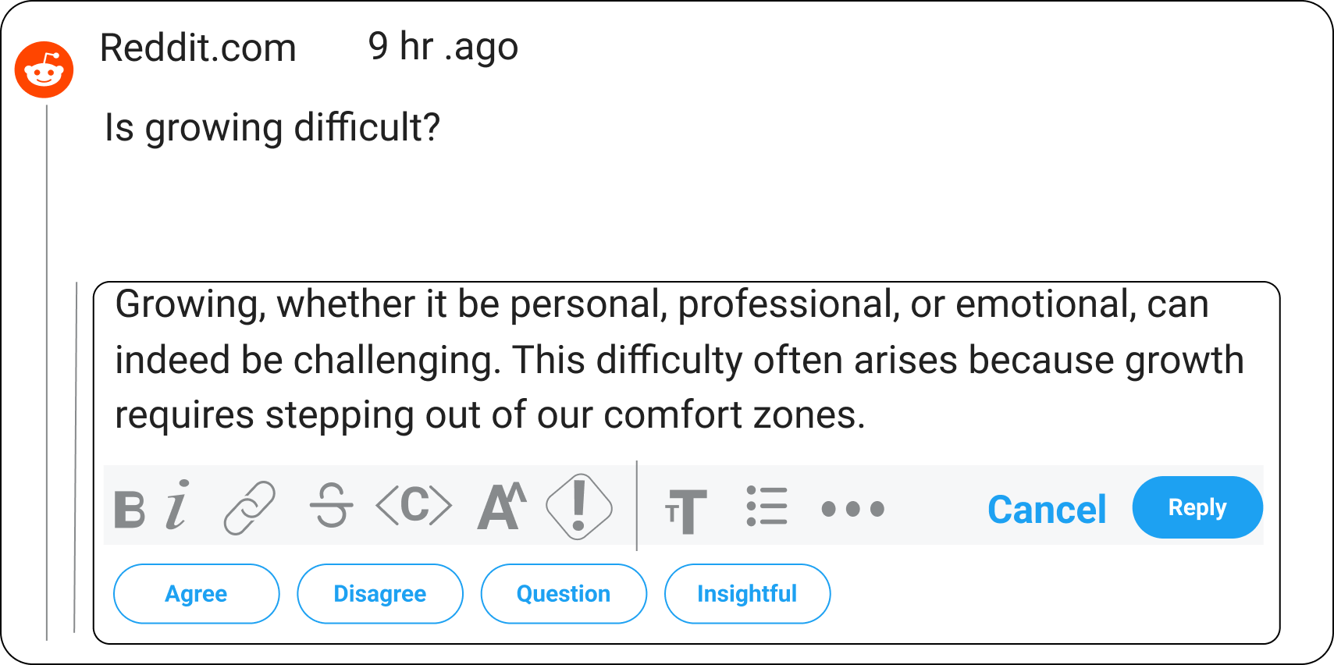Click the superscript A icon
This screenshot has width=1334, height=665.
click(x=501, y=507)
